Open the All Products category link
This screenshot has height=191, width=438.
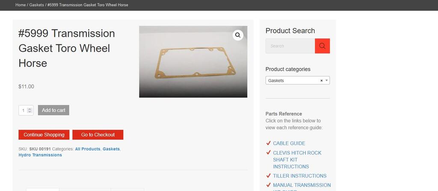coord(87,149)
